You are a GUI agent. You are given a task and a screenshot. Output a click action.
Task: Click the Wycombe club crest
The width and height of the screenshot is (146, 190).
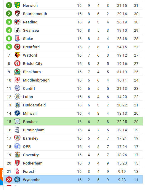click(17, 180)
